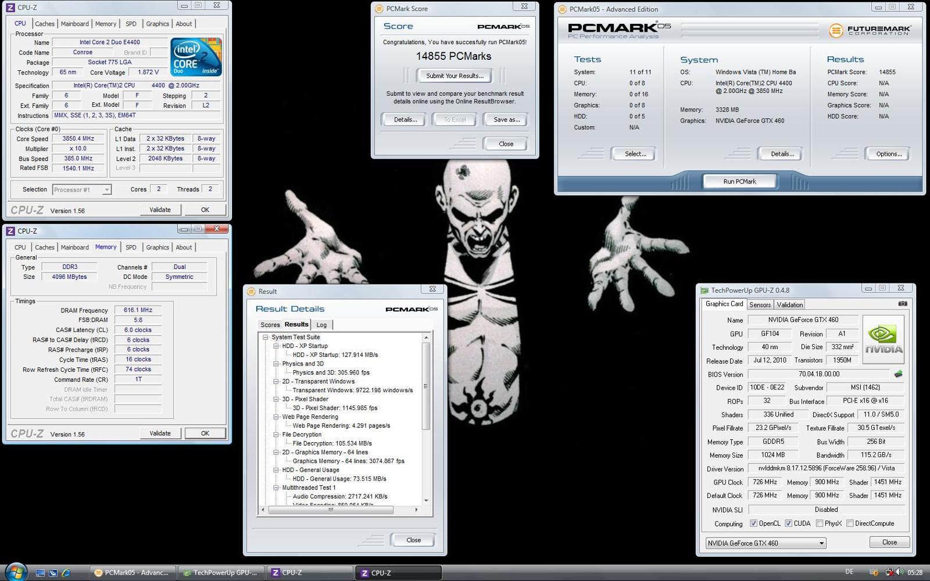
Task: Click Details button in PCMark Score dialog
Action: [x=405, y=120]
